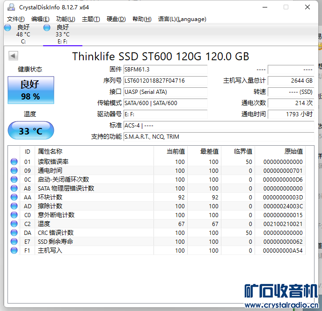Click the total host writes value 2644 GB

[291, 81]
